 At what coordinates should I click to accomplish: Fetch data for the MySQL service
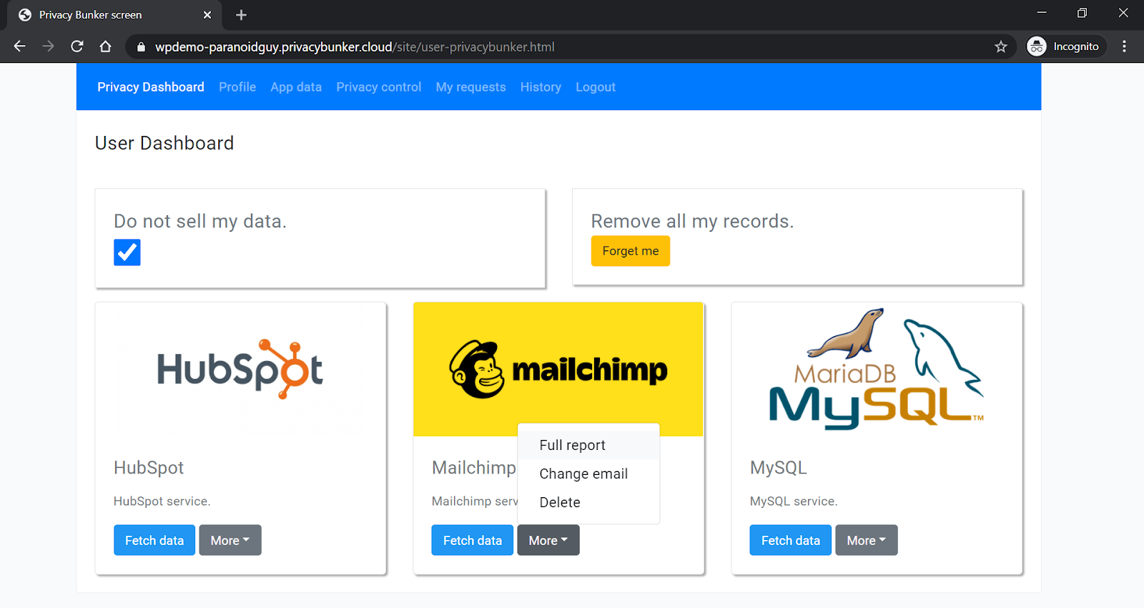click(x=790, y=541)
